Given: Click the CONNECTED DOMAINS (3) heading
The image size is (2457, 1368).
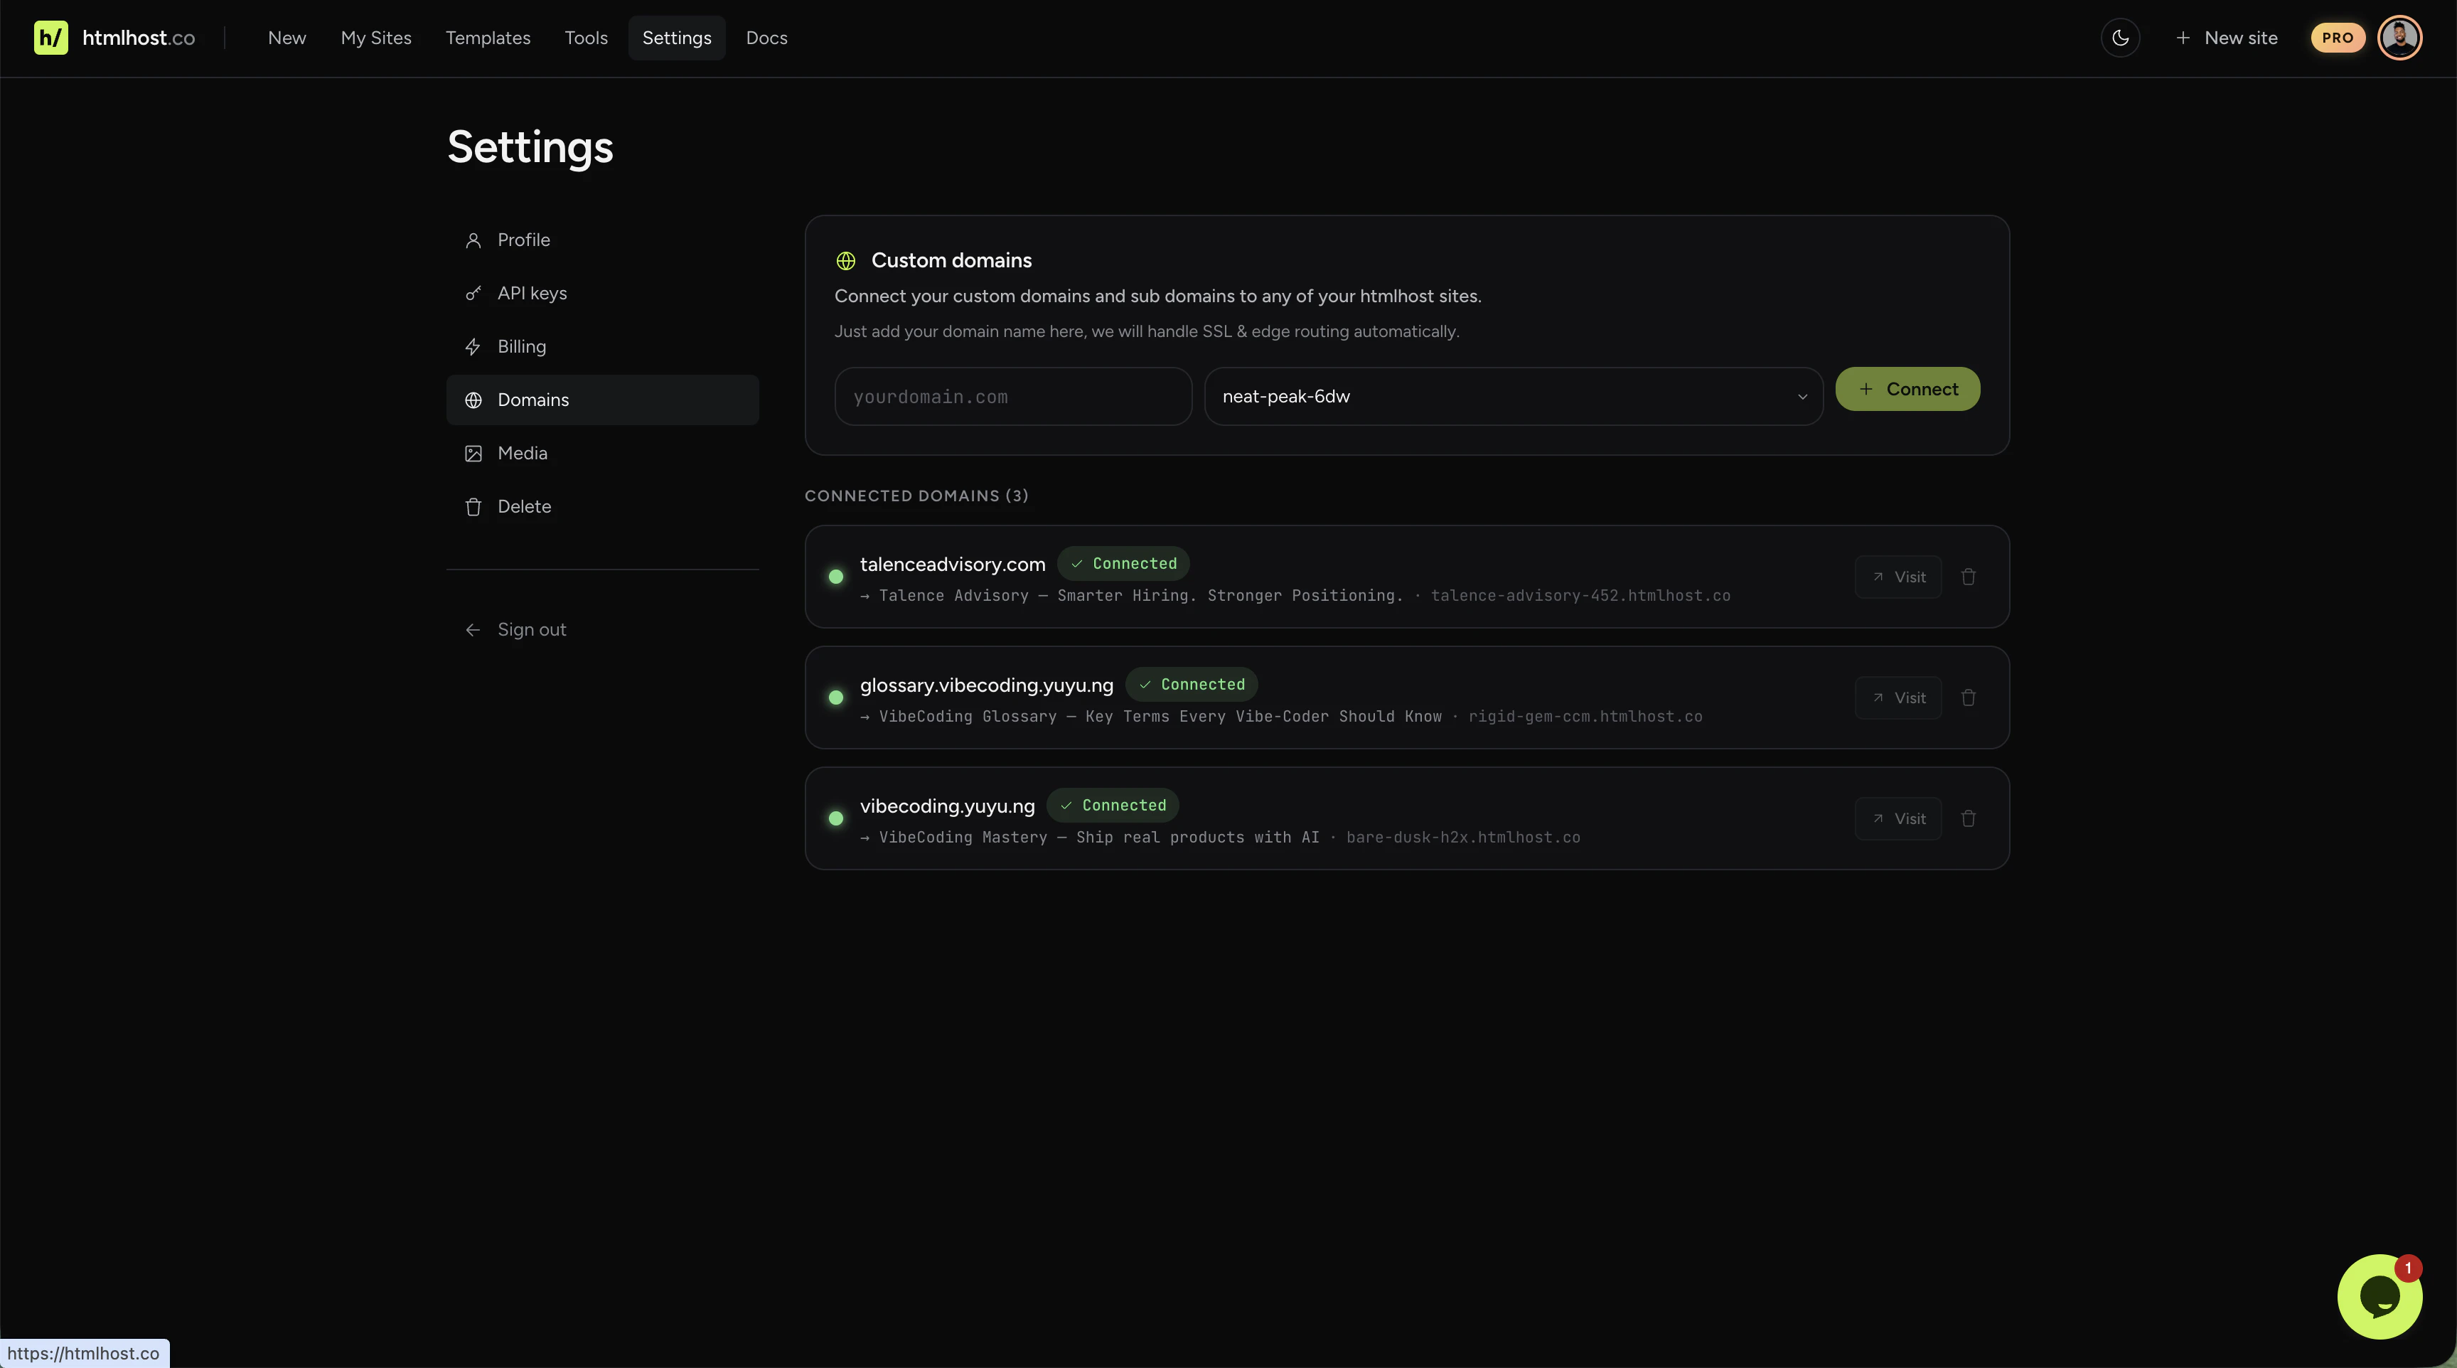Looking at the screenshot, I should click(x=916, y=496).
